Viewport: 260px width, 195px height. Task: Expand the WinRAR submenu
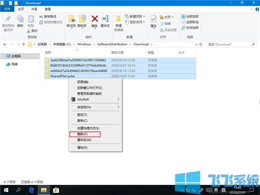[x=118, y=99]
